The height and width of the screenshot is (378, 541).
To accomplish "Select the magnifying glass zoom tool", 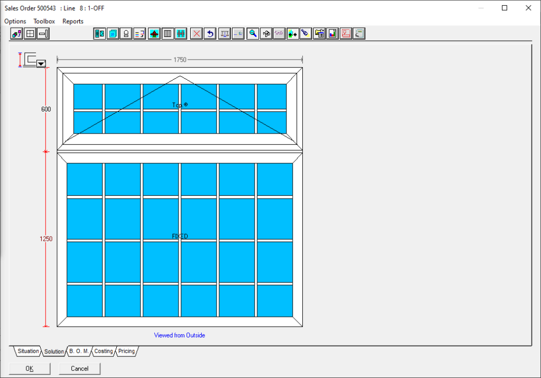I will 254,34.
